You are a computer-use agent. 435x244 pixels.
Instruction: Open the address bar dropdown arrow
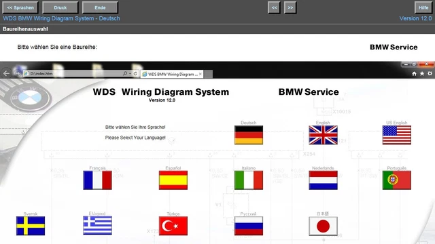130,74
